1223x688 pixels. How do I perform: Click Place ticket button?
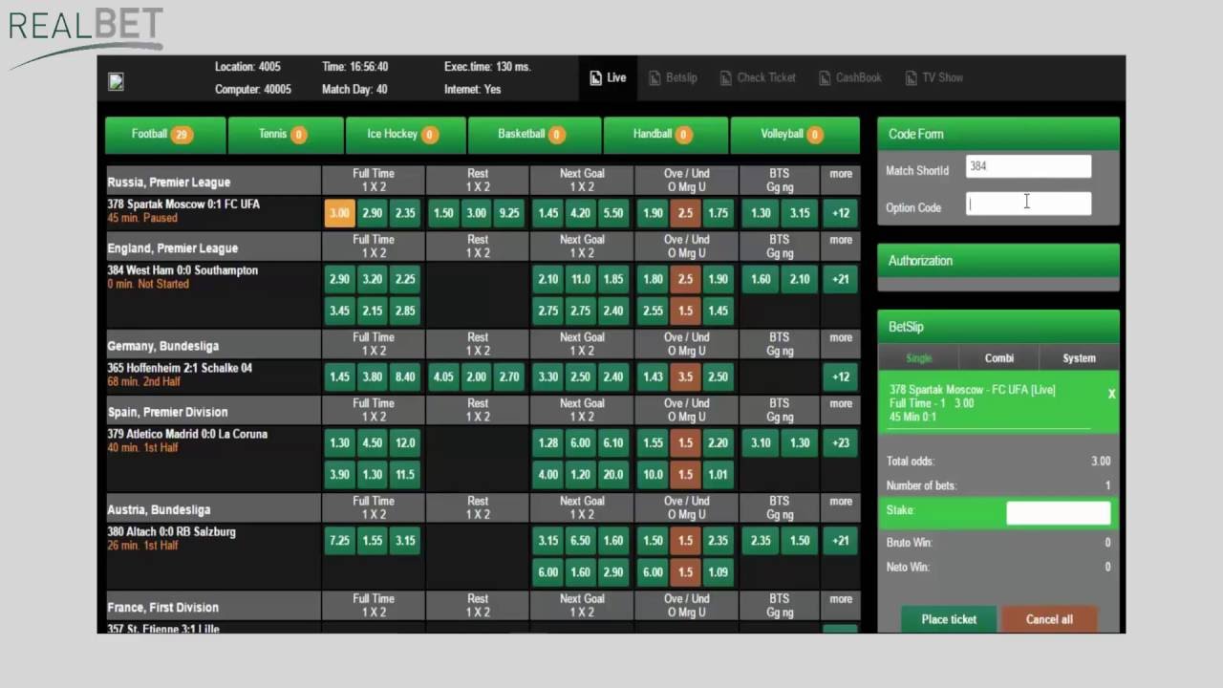[949, 619]
